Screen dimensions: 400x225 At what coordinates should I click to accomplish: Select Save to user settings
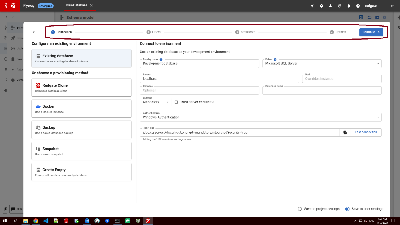(x=347, y=209)
